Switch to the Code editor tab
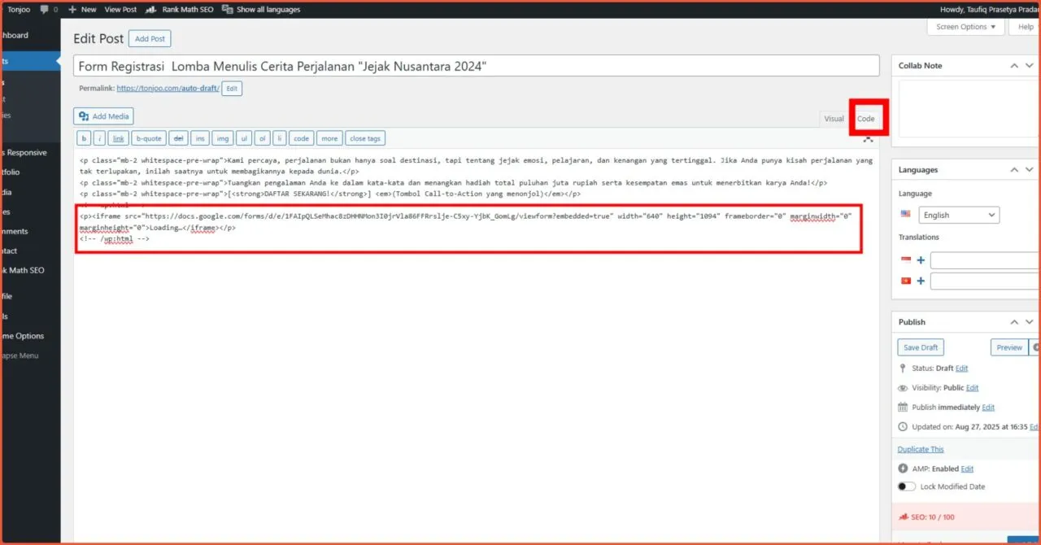Screen dimensions: 1041x545 [866, 119]
